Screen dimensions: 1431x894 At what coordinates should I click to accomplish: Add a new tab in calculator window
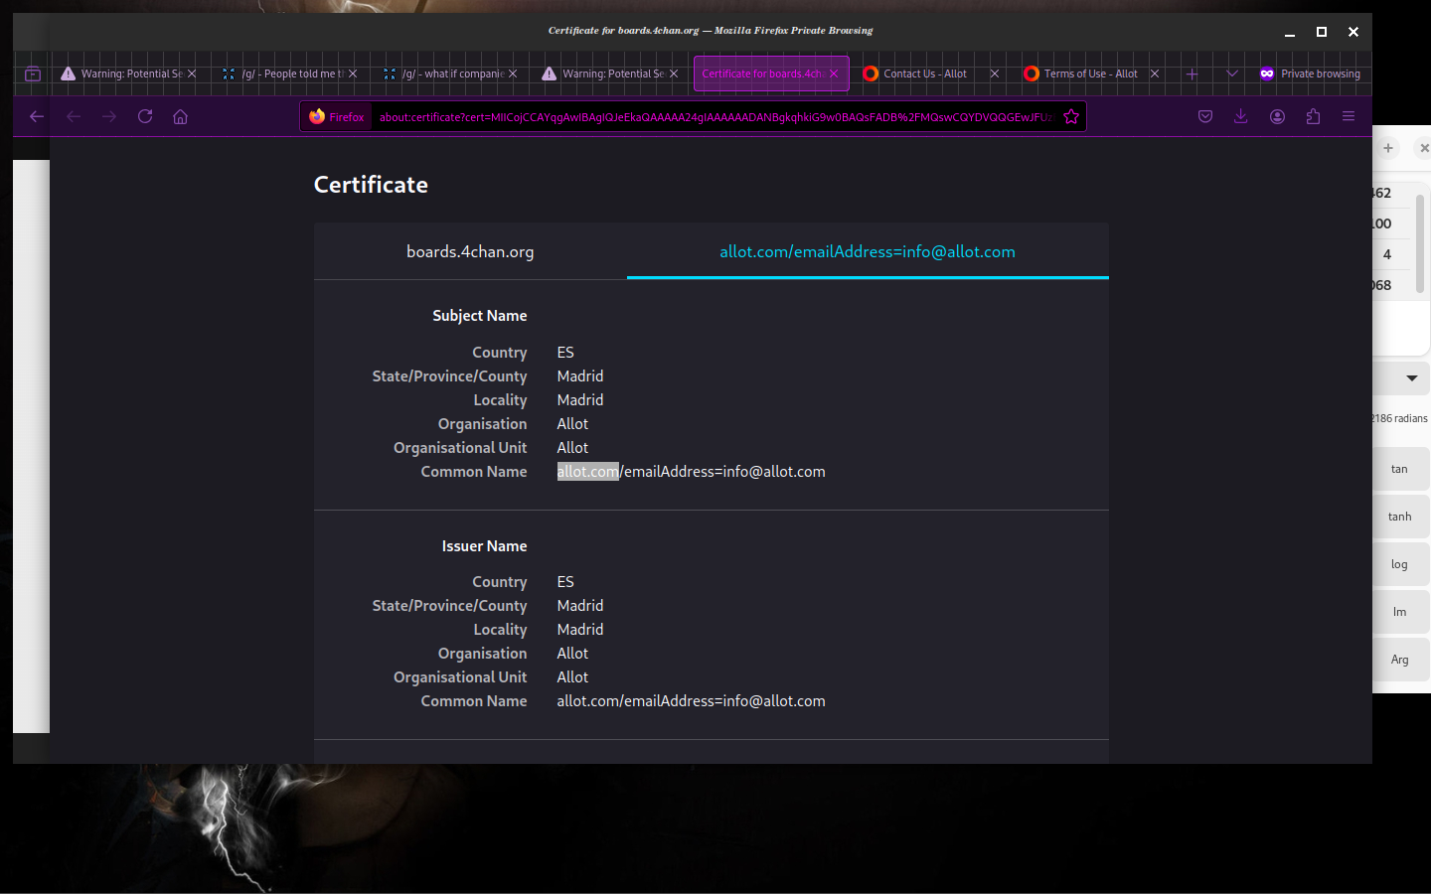pyautogui.click(x=1388, y=148)
